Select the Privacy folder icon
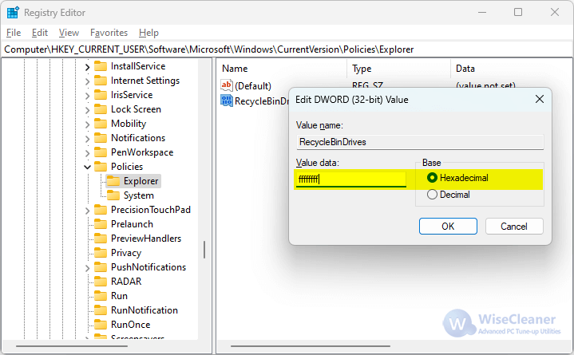The height and width of the screenshot is (355, 574). [101, 253]
